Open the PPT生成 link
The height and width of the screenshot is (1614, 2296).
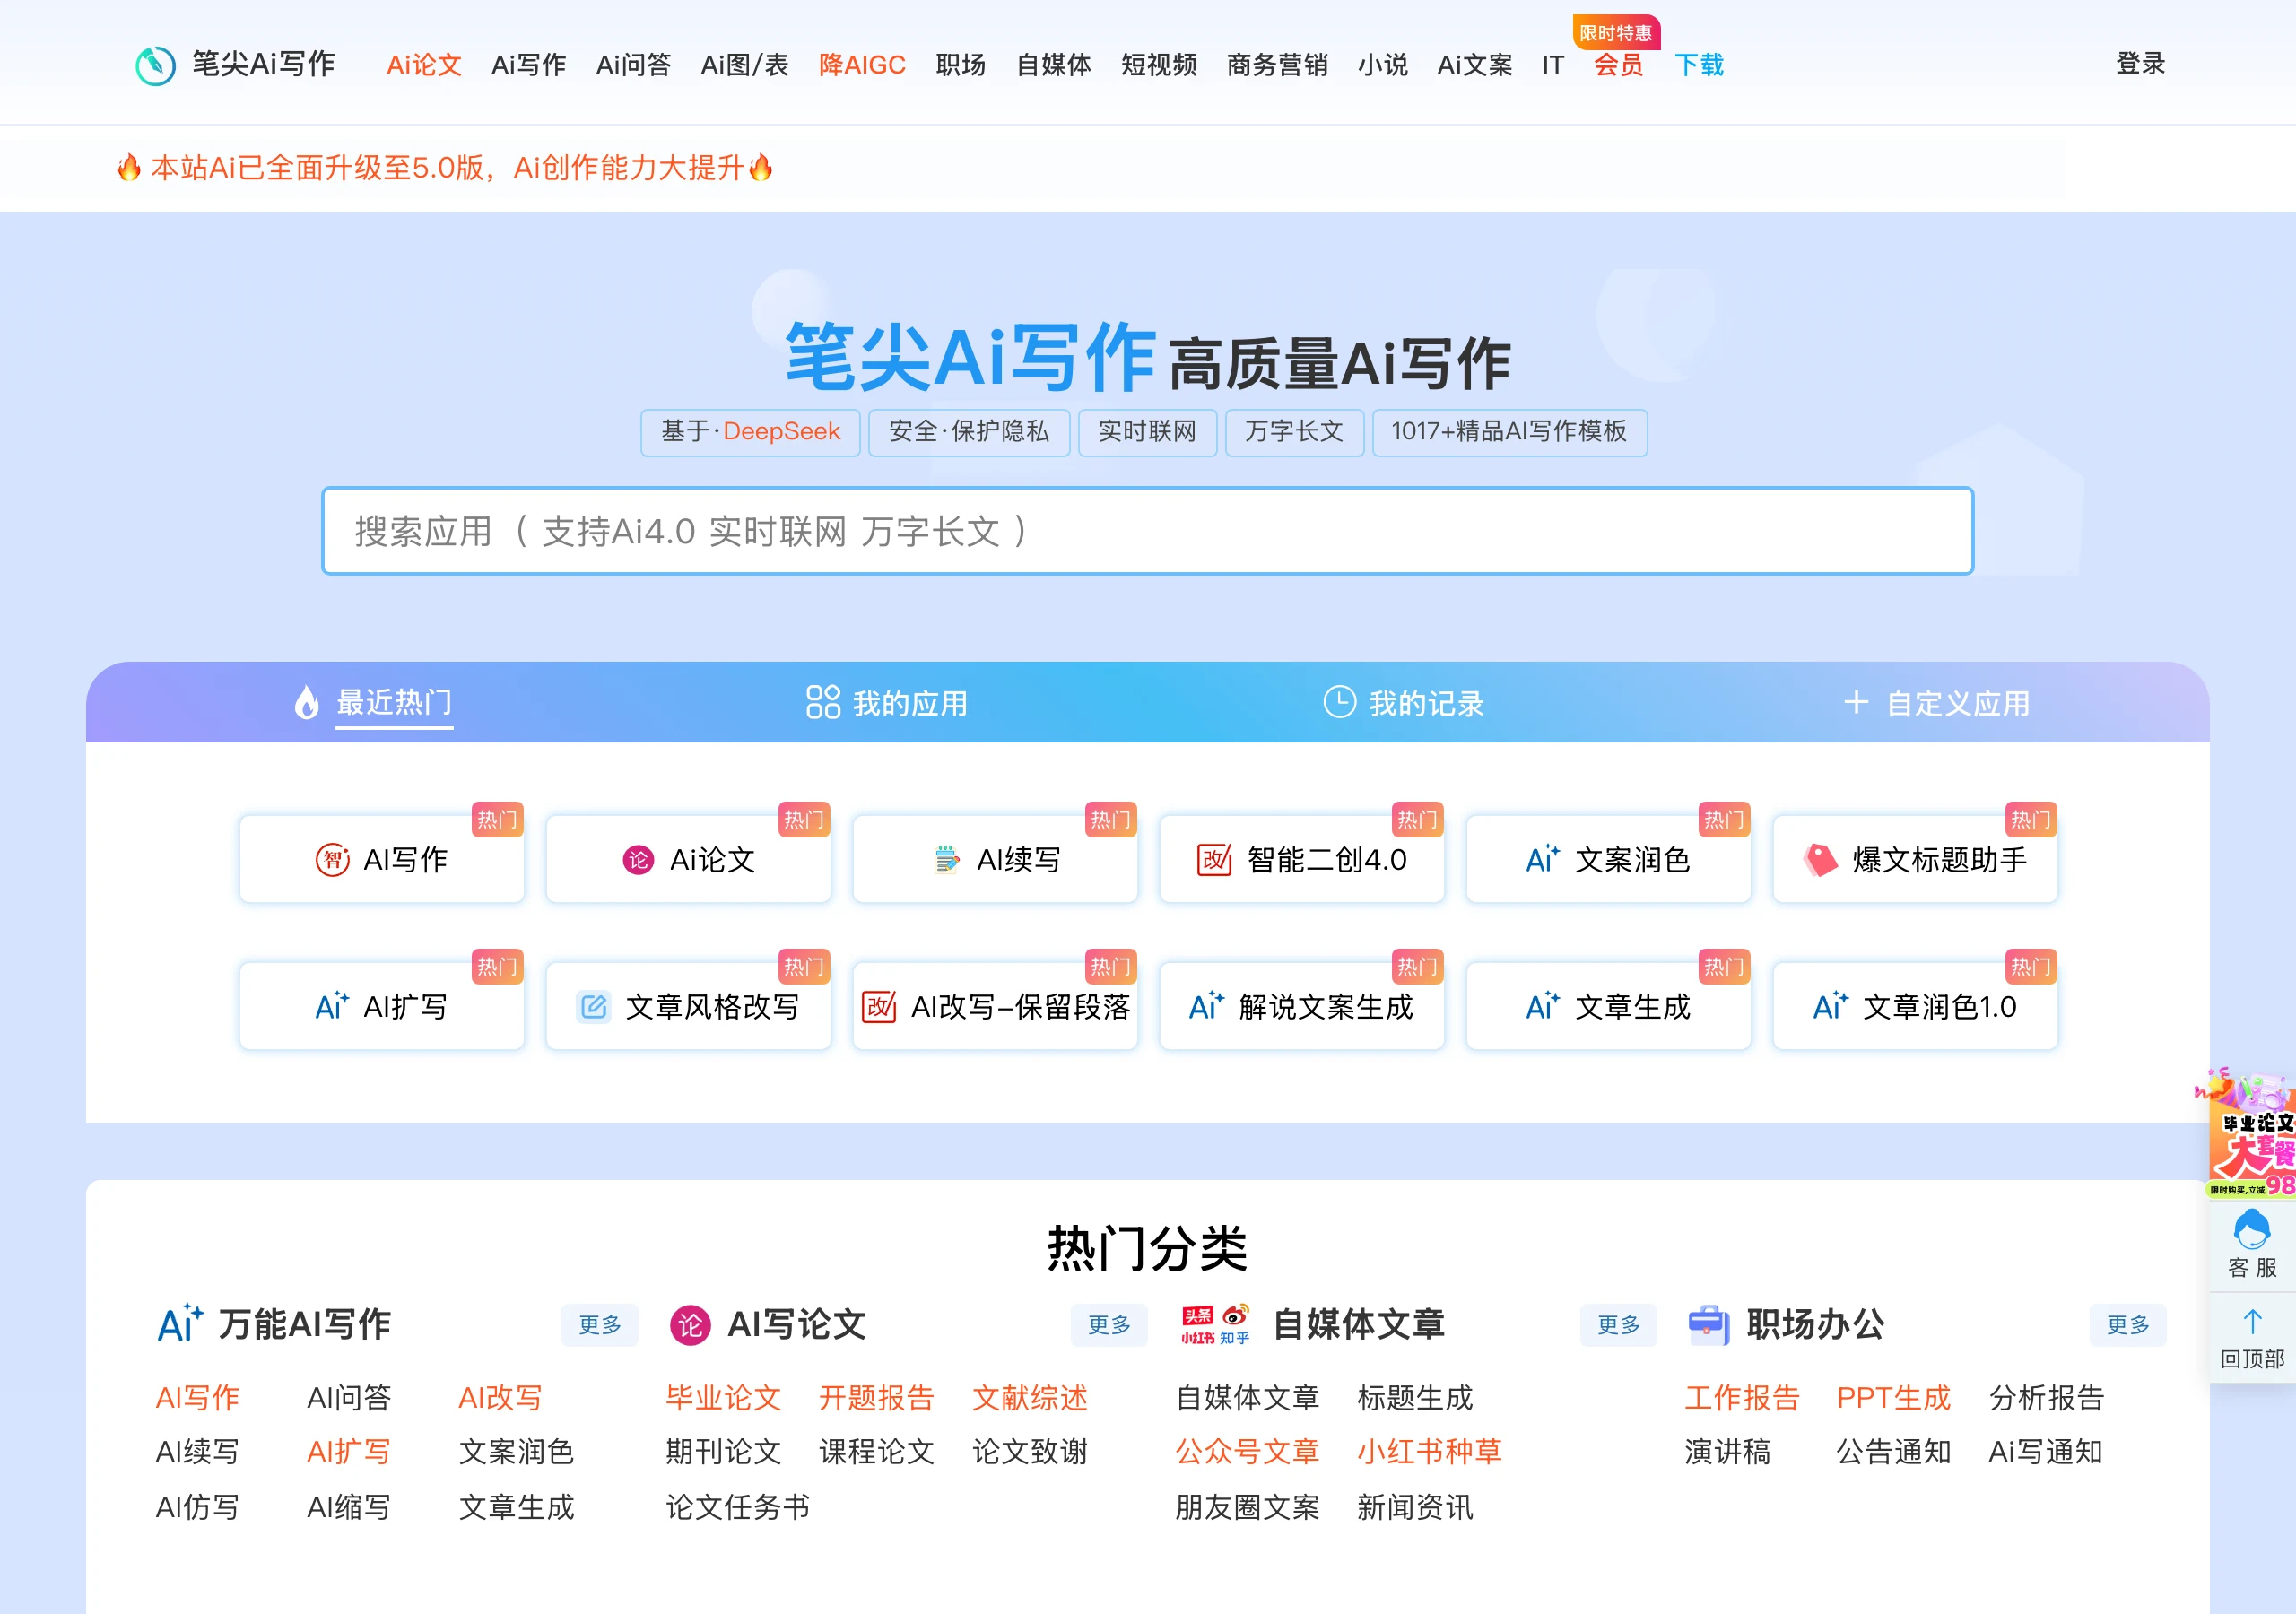pos(1893,1397)
